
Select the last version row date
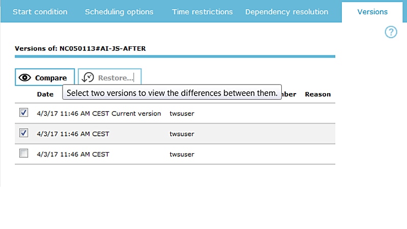pos(73,154)
